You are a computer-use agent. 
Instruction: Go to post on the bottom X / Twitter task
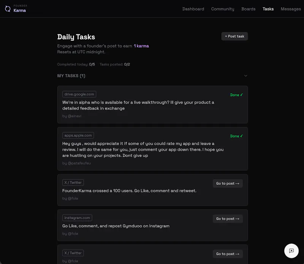(228, 254)
